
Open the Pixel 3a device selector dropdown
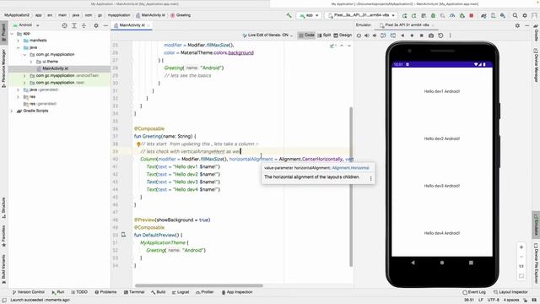point(361,15)
